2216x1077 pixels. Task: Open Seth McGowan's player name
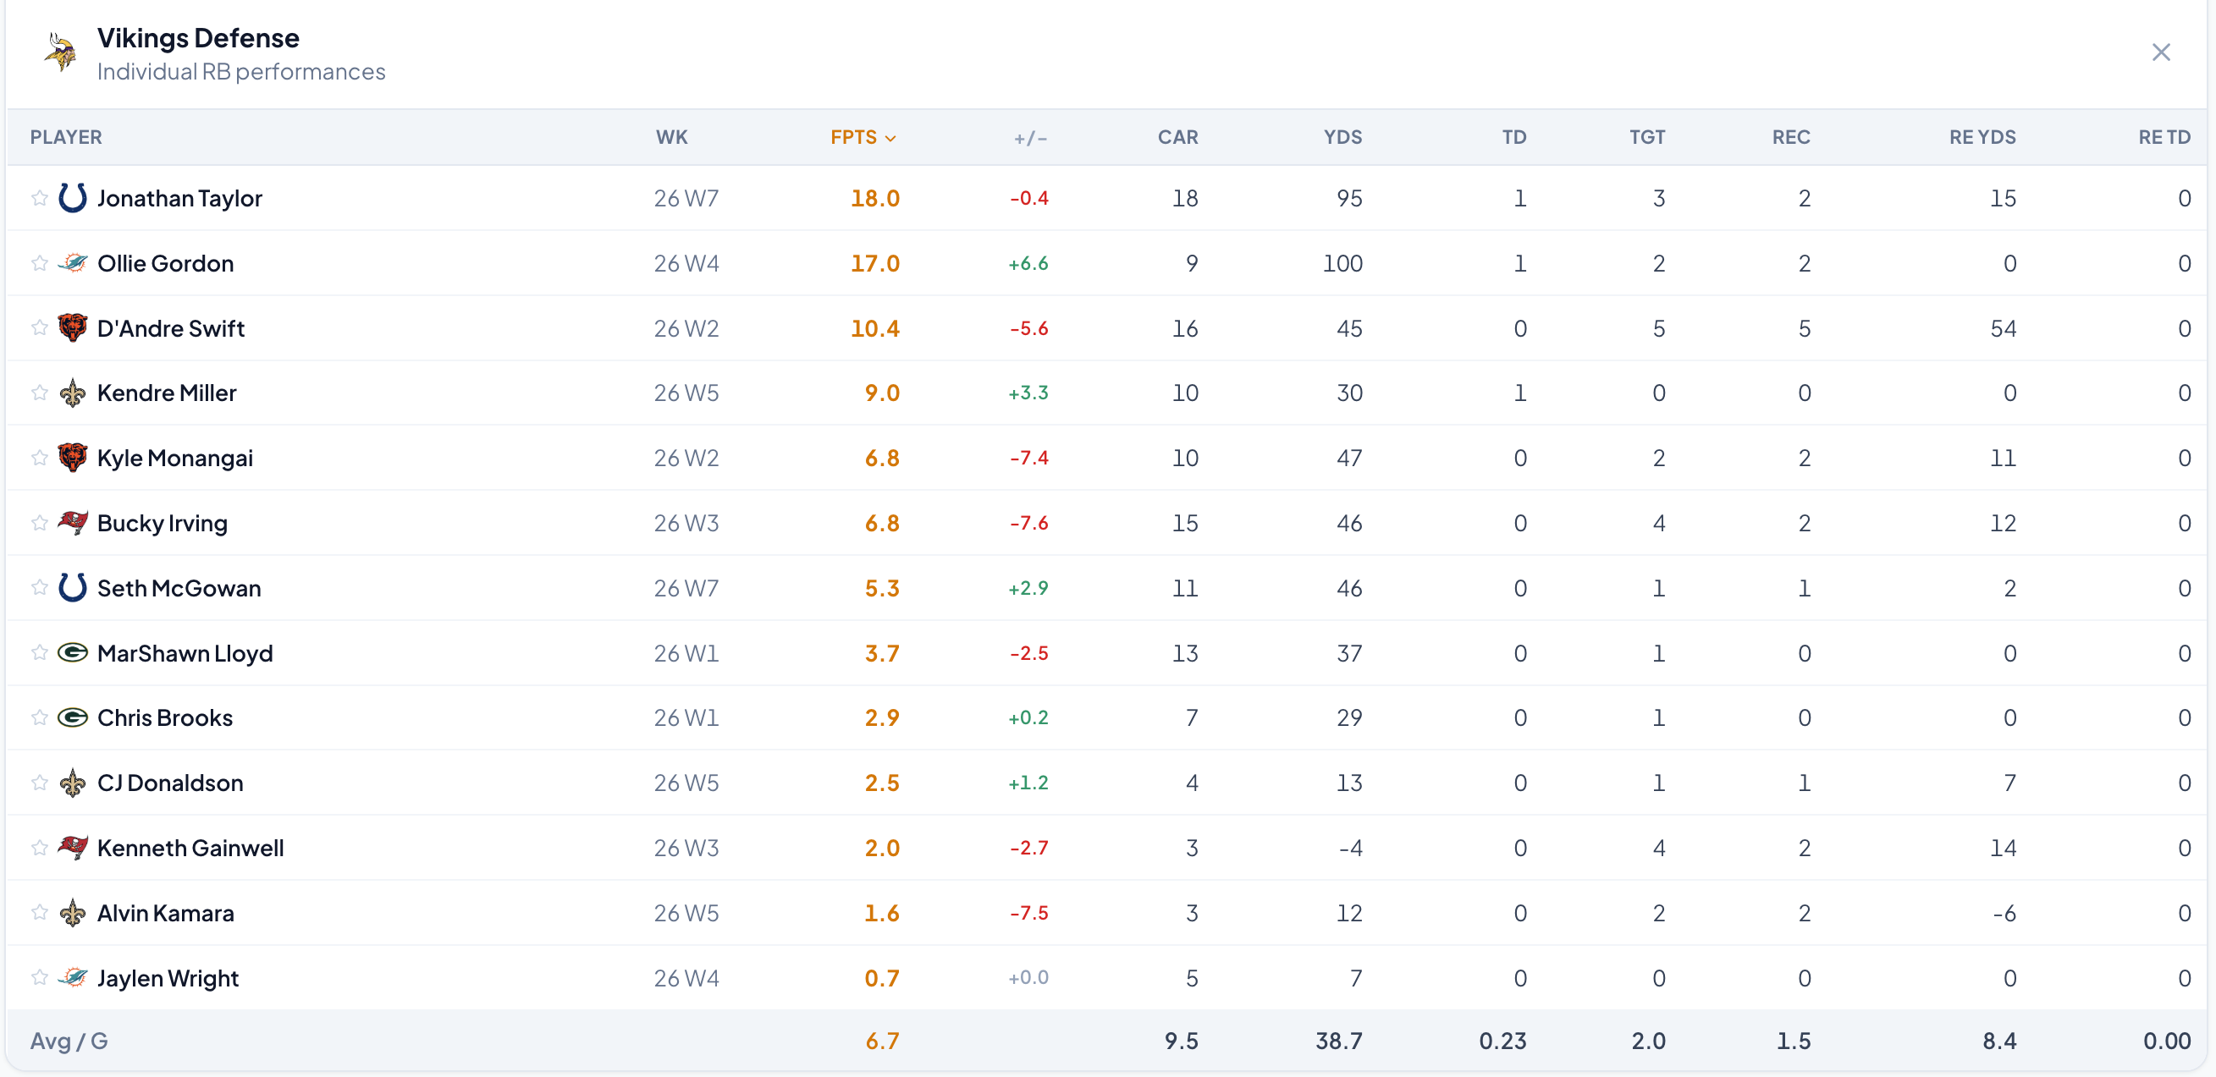(179, 588)
